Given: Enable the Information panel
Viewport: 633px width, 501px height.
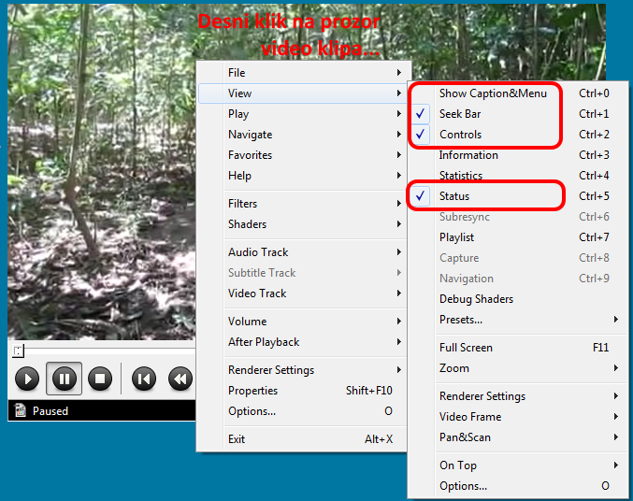Looking at the screenshot, I should (518, 155).
